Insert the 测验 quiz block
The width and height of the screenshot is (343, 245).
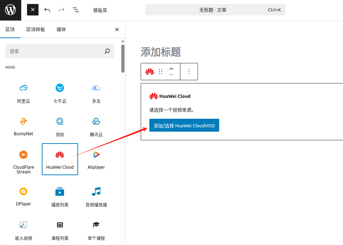pyautogui.click(x=60, y=127)
